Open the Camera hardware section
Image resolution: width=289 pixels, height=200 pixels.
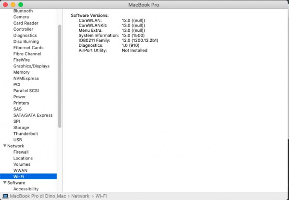21,17
